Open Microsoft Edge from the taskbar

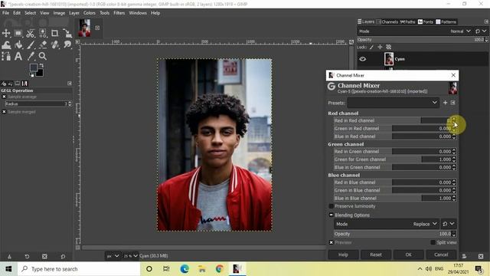185,269
